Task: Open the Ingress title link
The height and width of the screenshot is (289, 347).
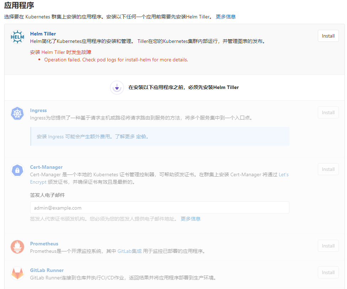Action: point(38,110)
